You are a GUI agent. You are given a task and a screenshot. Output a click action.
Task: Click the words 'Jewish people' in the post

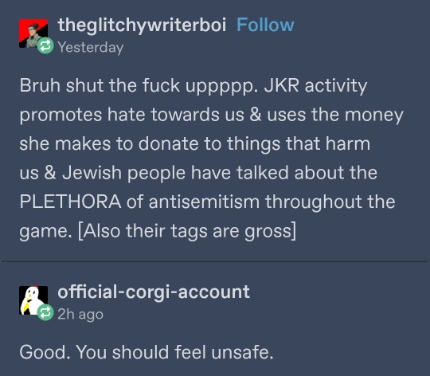point(123,173)
